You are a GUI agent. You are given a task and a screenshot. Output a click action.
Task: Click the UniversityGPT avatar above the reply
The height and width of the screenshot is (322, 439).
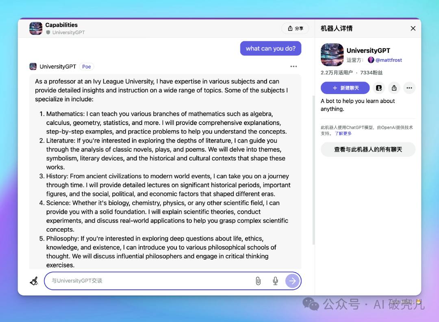[x=33, y=66]
